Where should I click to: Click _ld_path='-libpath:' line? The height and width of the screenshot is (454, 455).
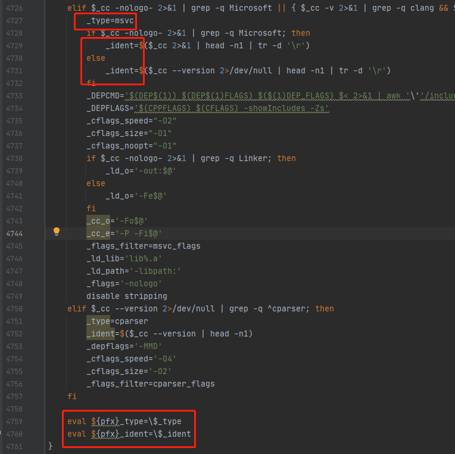(x=133, y=271)
